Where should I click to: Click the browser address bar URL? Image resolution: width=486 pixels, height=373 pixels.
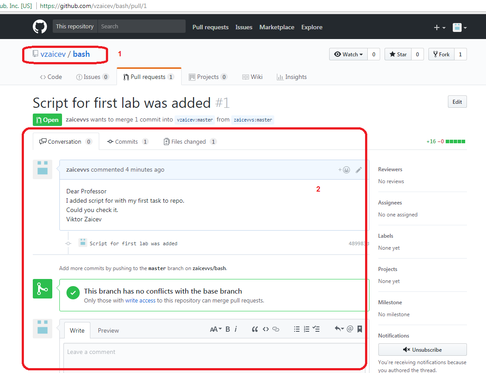click(x=93, y=6)
